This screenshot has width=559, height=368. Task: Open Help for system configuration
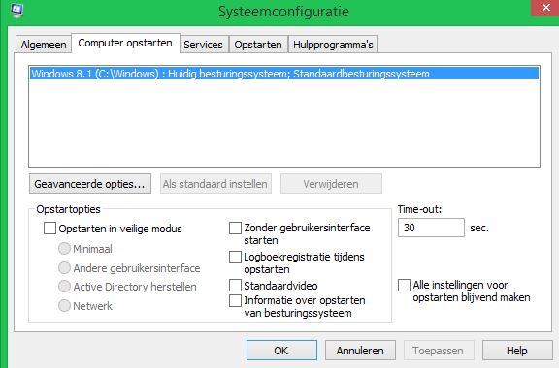pos(517,351)
